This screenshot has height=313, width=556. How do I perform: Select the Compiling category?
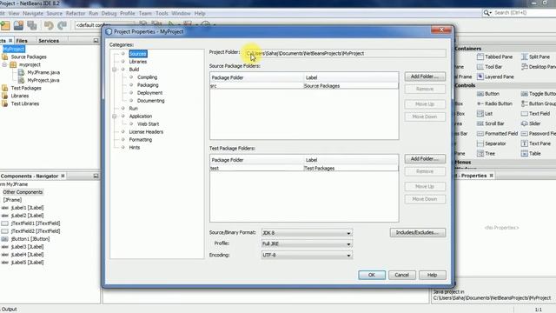147,77
